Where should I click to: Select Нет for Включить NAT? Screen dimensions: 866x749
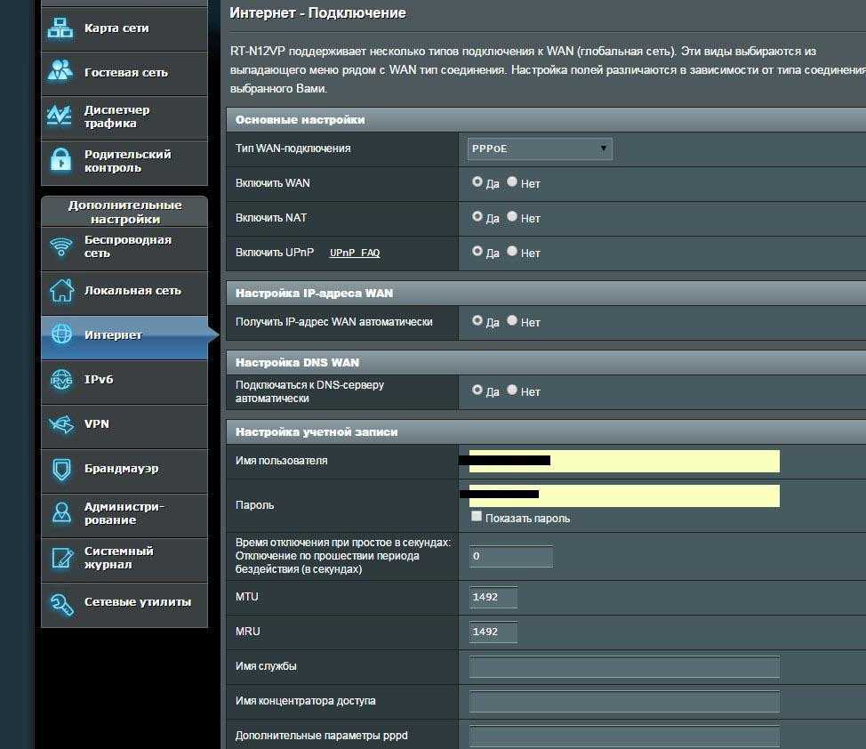point(512,217)
